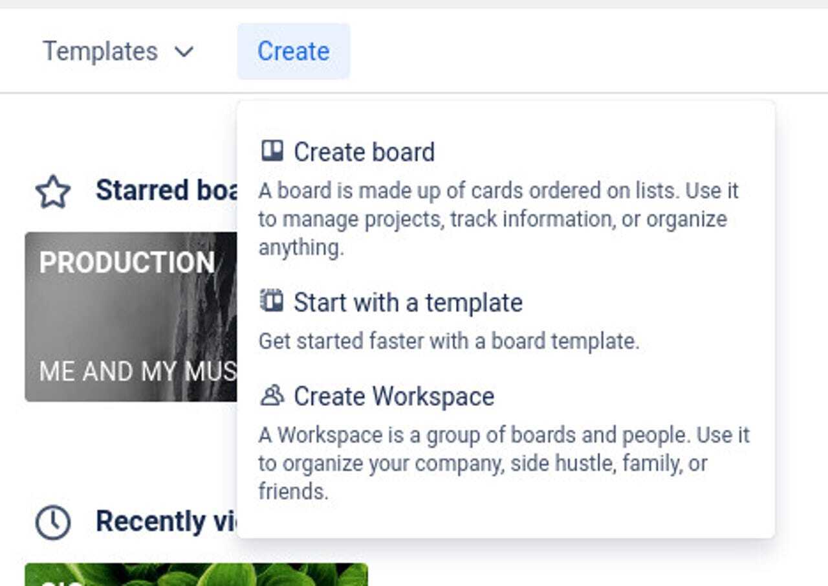Click the "A Workspace is a group" description
The image size is (828, 586).
pyautogui.click(x=504, y=463)
